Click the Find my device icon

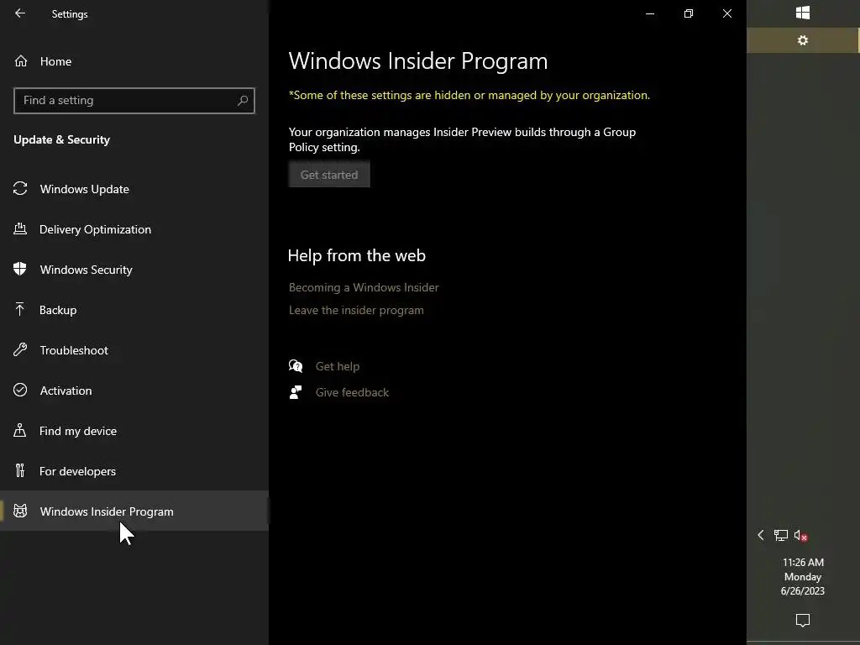(20, 431)
